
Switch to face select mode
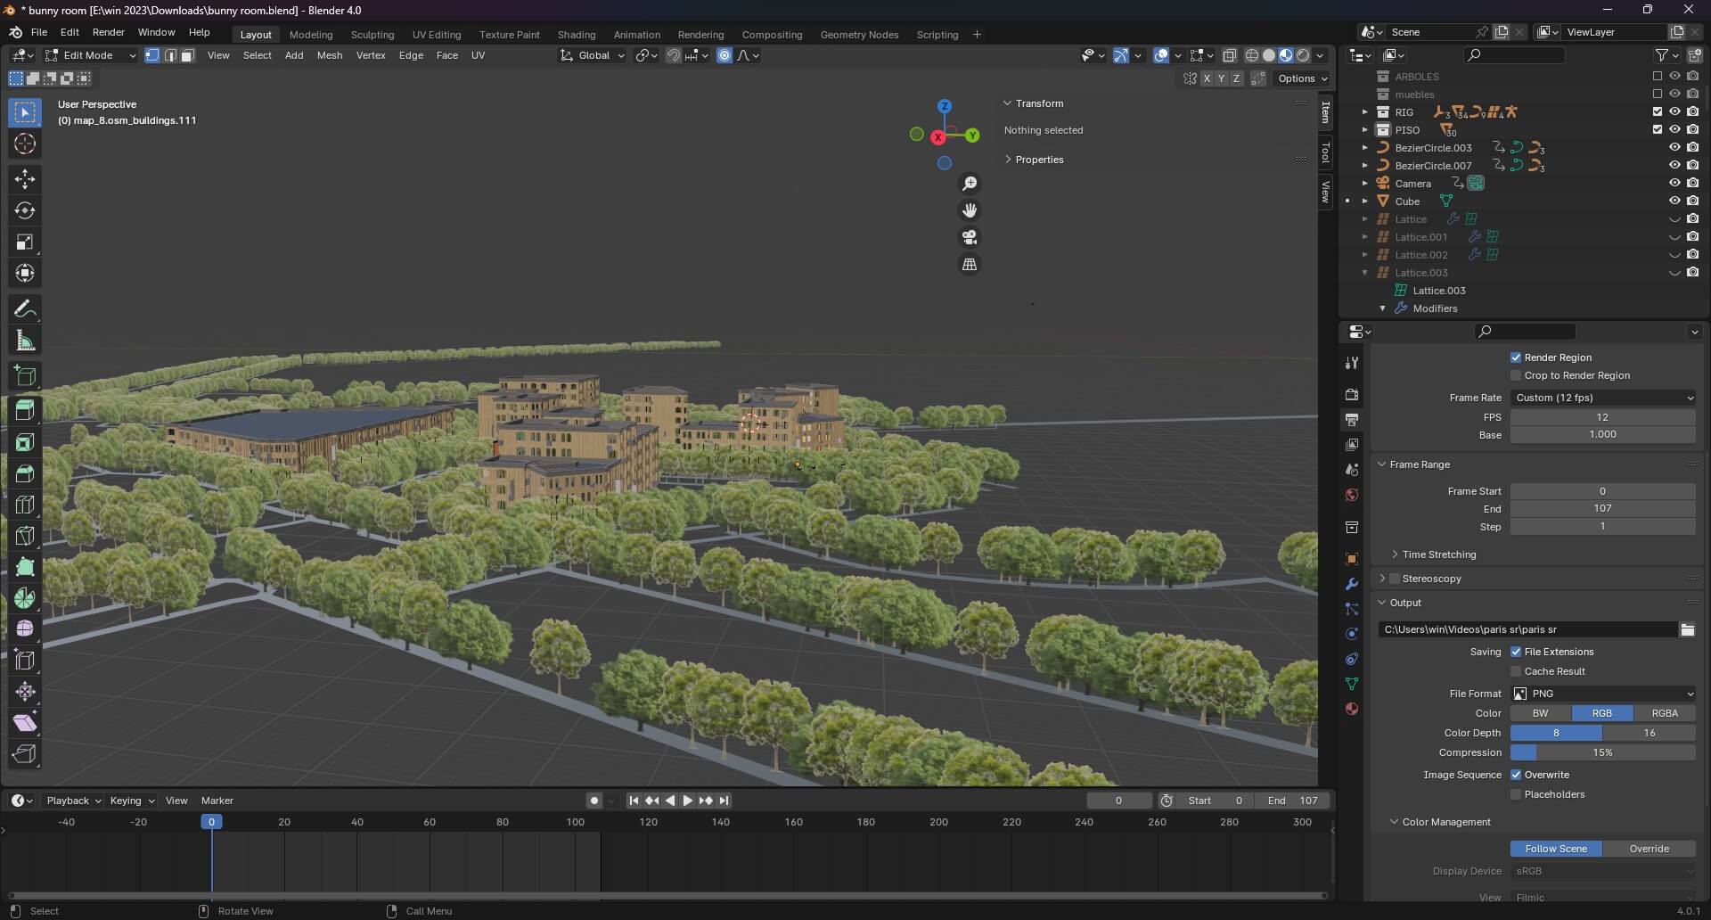click(x=187, y=55)
